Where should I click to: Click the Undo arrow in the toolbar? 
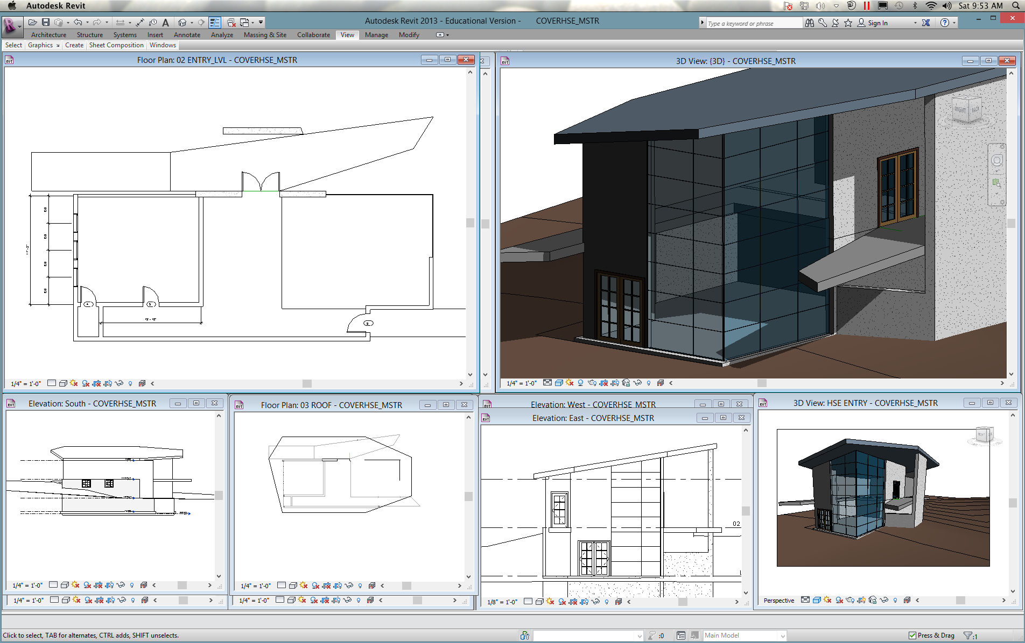pos(78,23)
